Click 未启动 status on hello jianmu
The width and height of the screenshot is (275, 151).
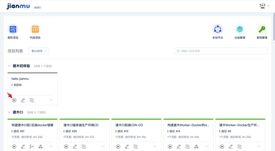[18, 85]
